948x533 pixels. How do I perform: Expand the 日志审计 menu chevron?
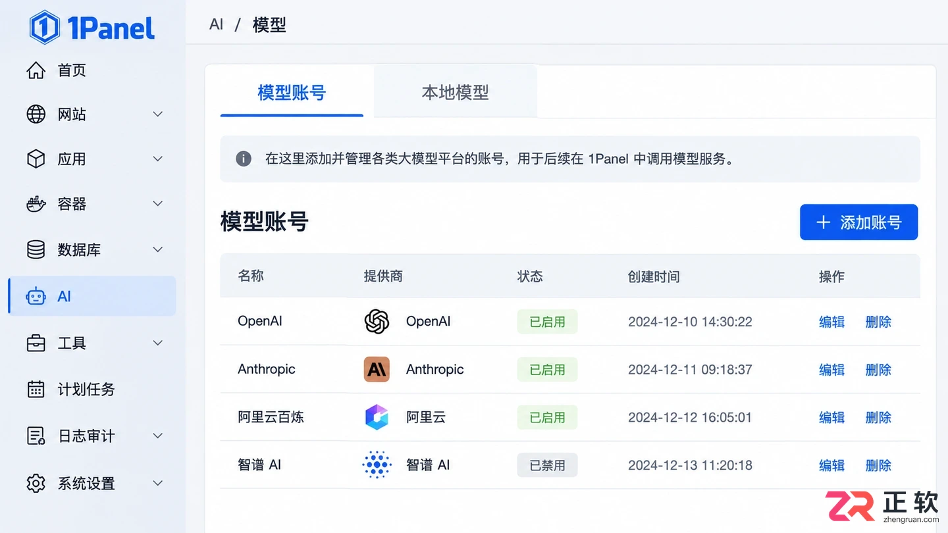[x=158, y=436]
